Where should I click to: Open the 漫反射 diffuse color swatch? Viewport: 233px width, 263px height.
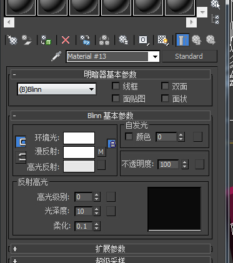pos(79,152)
